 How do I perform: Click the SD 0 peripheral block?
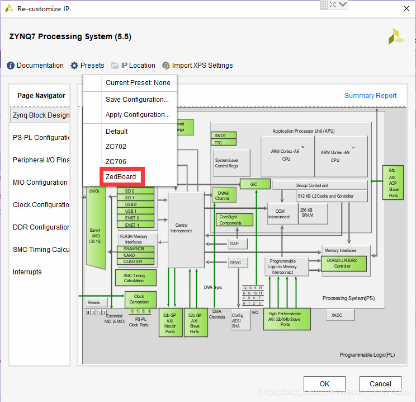[135, 191]
